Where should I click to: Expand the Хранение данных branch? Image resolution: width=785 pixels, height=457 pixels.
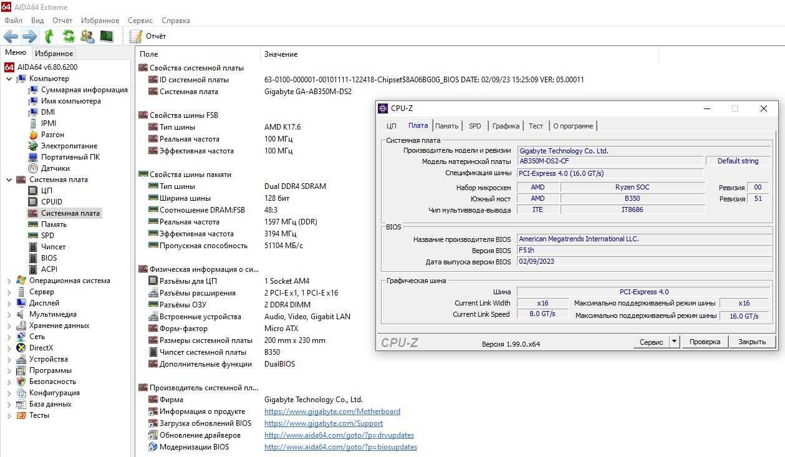click(x=9, y=325)
